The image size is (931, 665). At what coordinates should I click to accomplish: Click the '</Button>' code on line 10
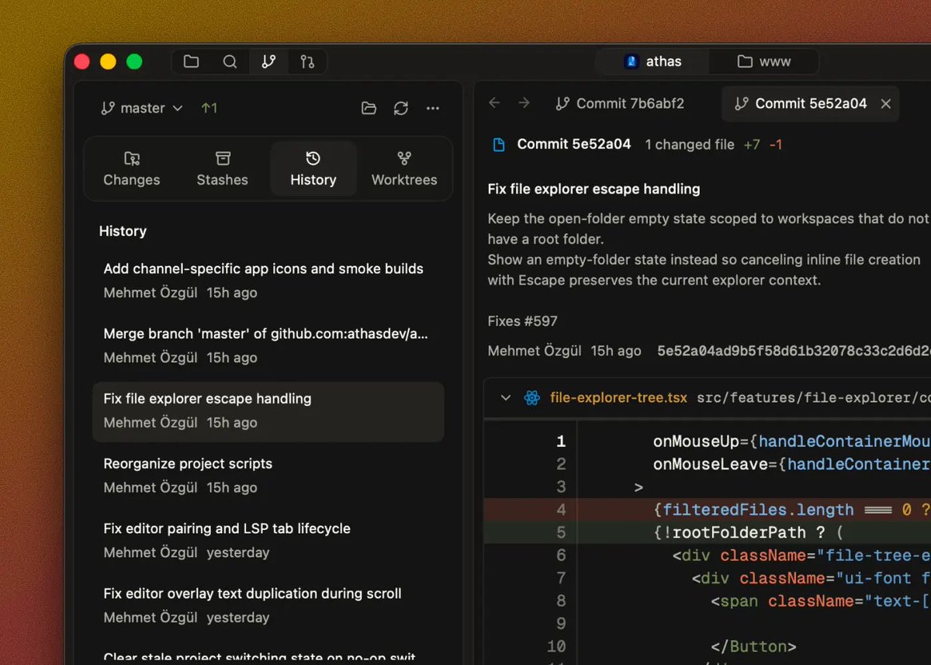pyautogui.click(x=754, y=646)
